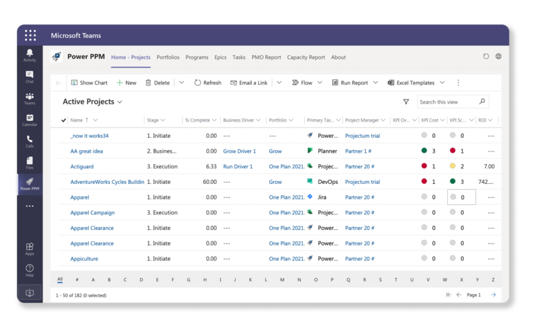Click the Power PPM logo icon

tap(56, 56)
